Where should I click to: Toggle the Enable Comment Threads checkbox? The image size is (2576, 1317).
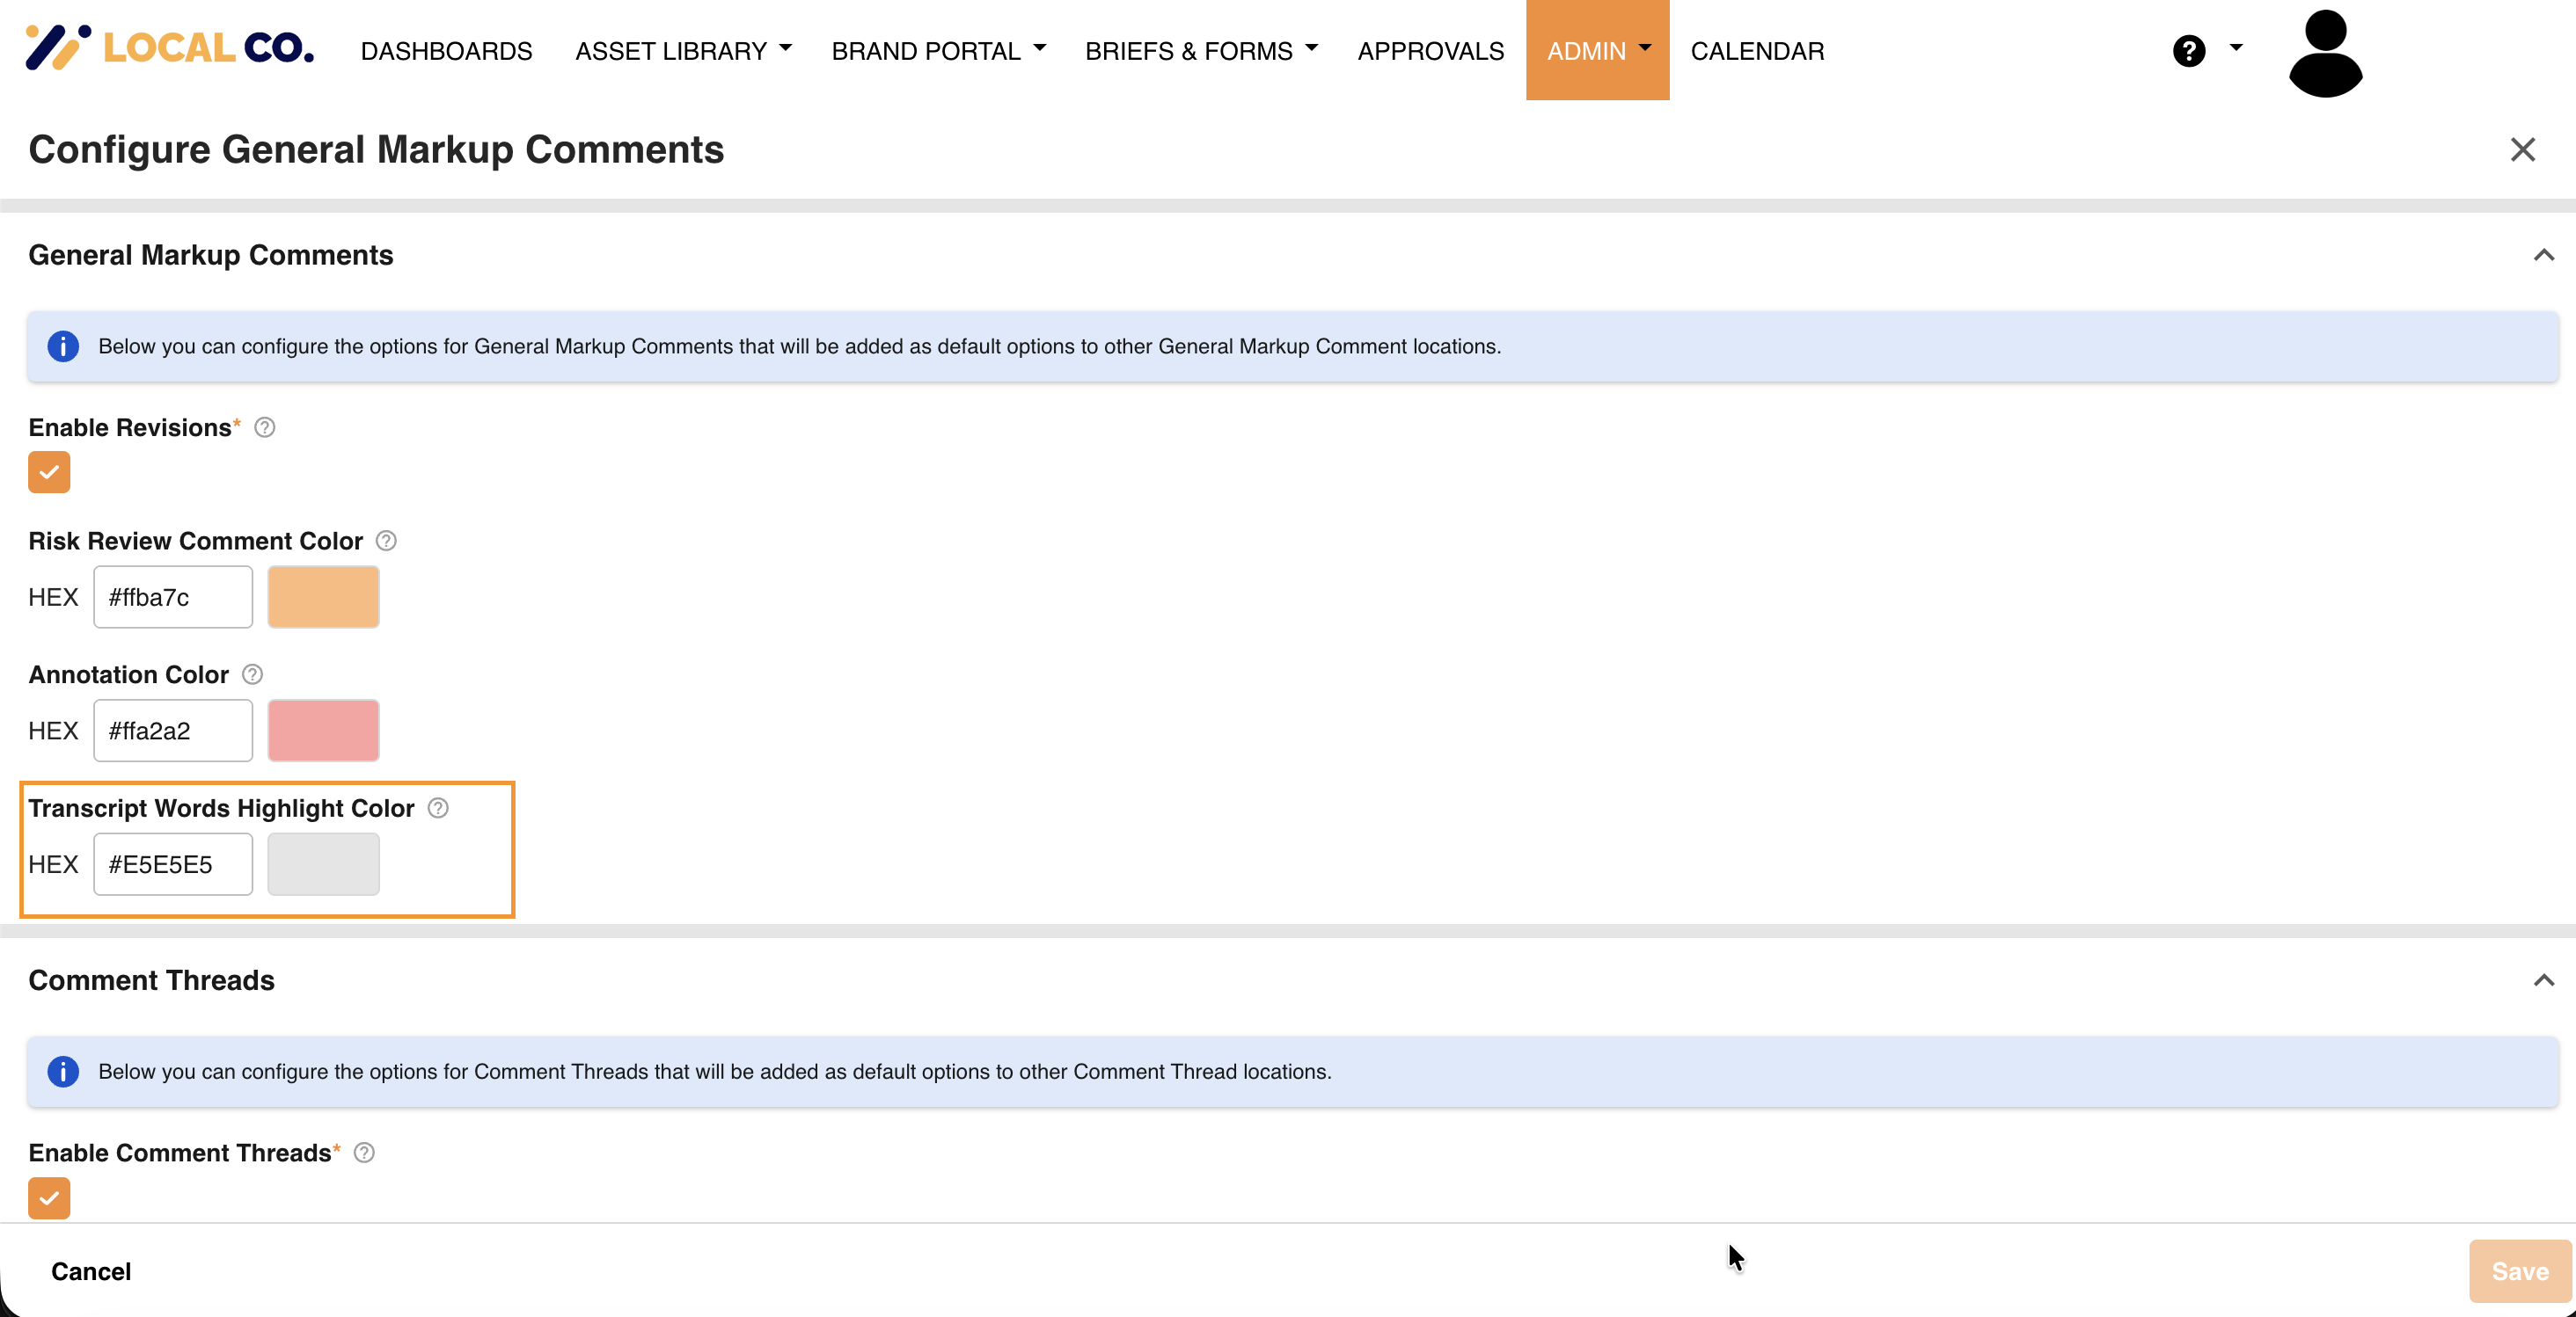[x=49, y=1197]
